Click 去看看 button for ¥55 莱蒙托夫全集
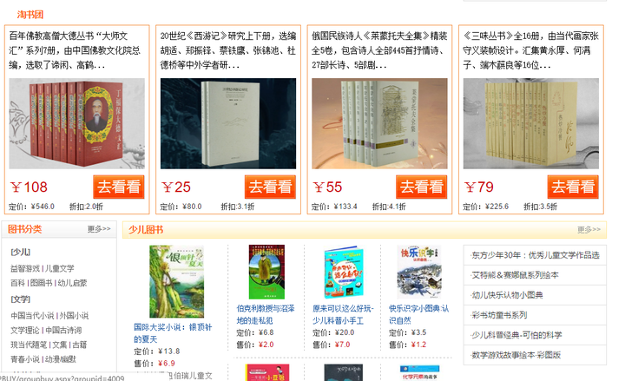Image resolution: width=625 pixels, height=381 pixels. point(421,187)
